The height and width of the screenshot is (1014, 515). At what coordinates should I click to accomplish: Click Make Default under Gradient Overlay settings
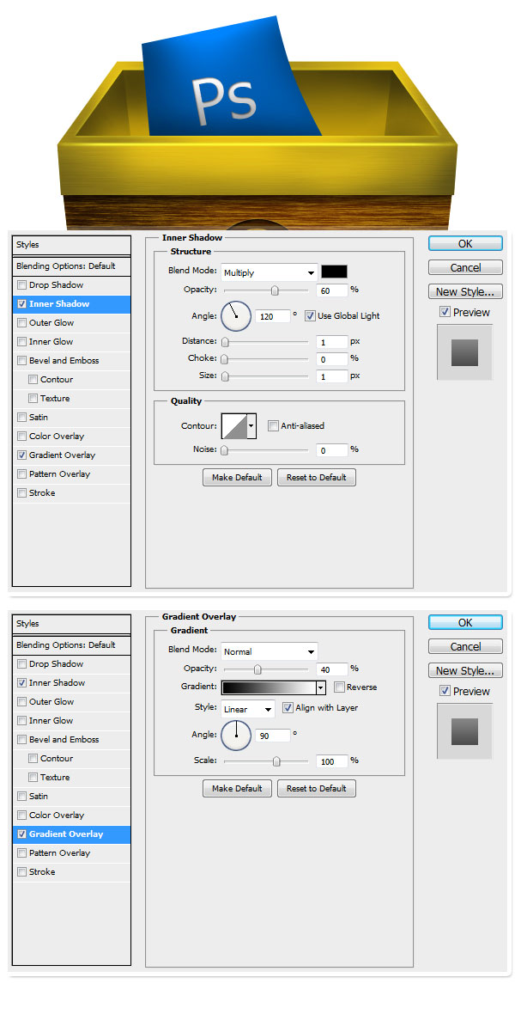[x=237, y=789]
